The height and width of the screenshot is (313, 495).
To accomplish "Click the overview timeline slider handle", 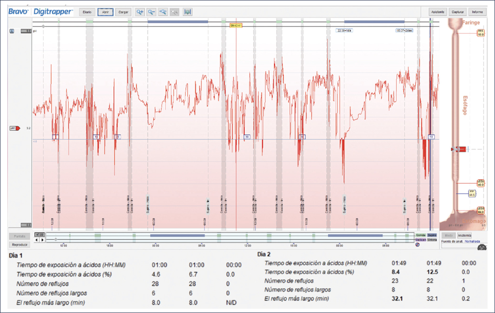I will (x=56, y=240).
